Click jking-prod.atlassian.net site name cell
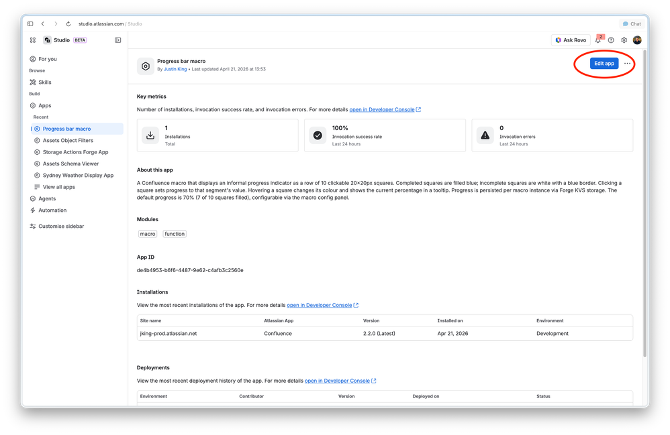 tap(169, 334)
